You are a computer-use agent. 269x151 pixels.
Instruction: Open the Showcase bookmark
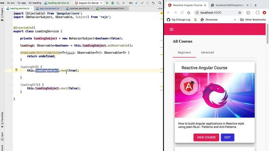point(209,20)
